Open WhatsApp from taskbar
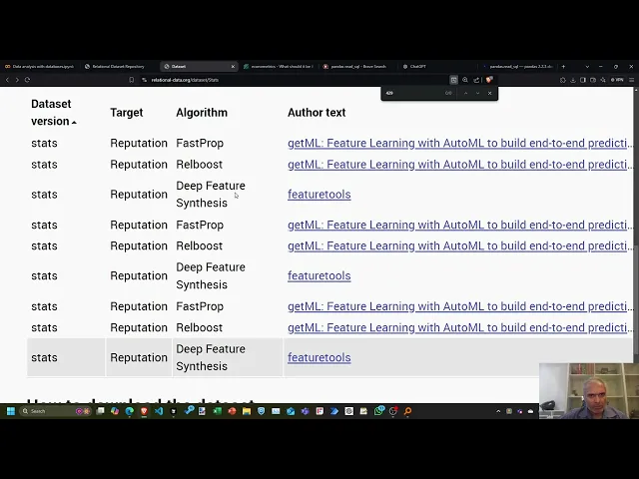The height and width of the screenshot is (479, 639). click(379, 411)
